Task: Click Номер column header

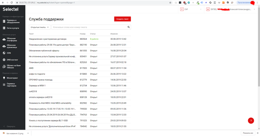Action: 82,34
